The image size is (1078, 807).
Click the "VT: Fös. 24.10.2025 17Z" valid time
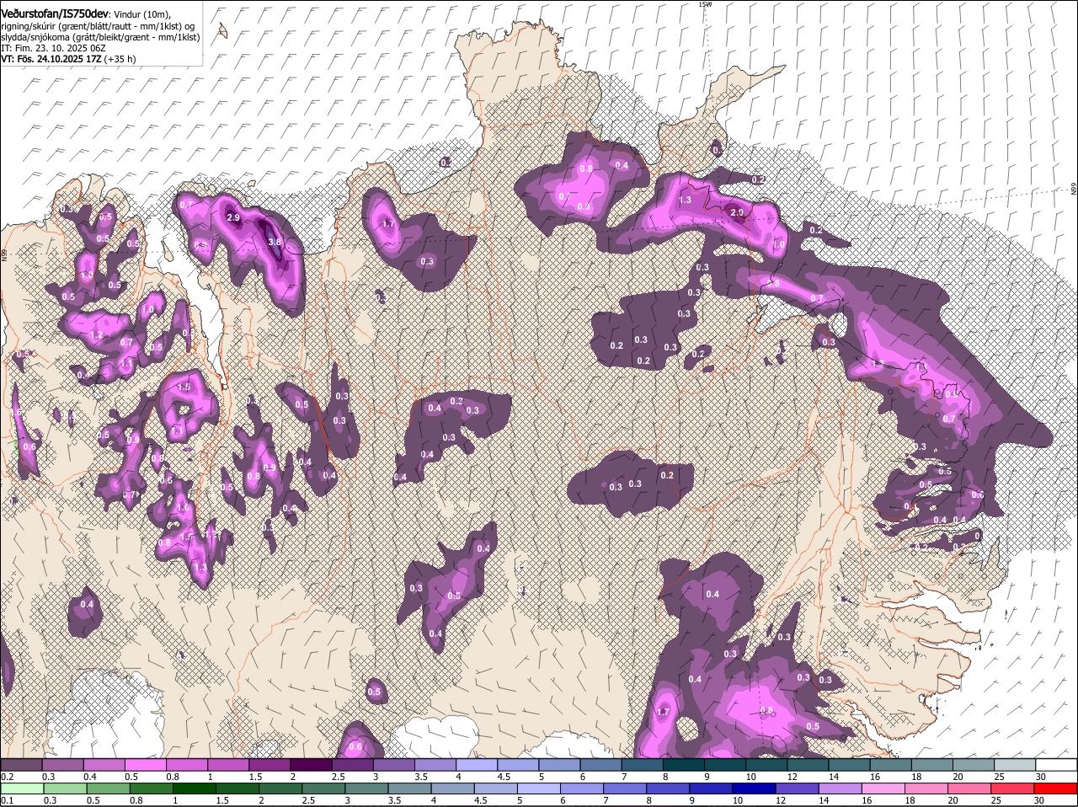[51, 59]
